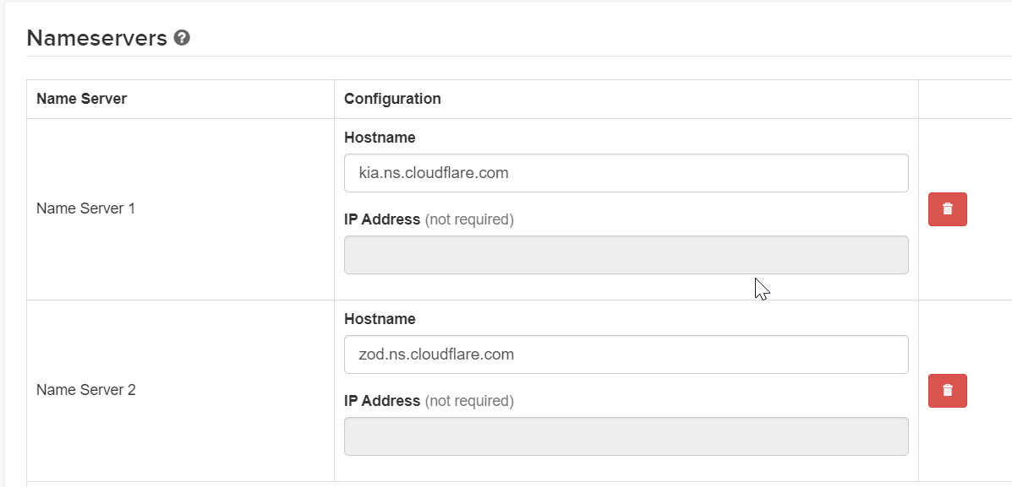Viewport: 1012px width, 487px height.
Task: Click the bold IP Address label in second row
Action: click(x=382, y=401)
